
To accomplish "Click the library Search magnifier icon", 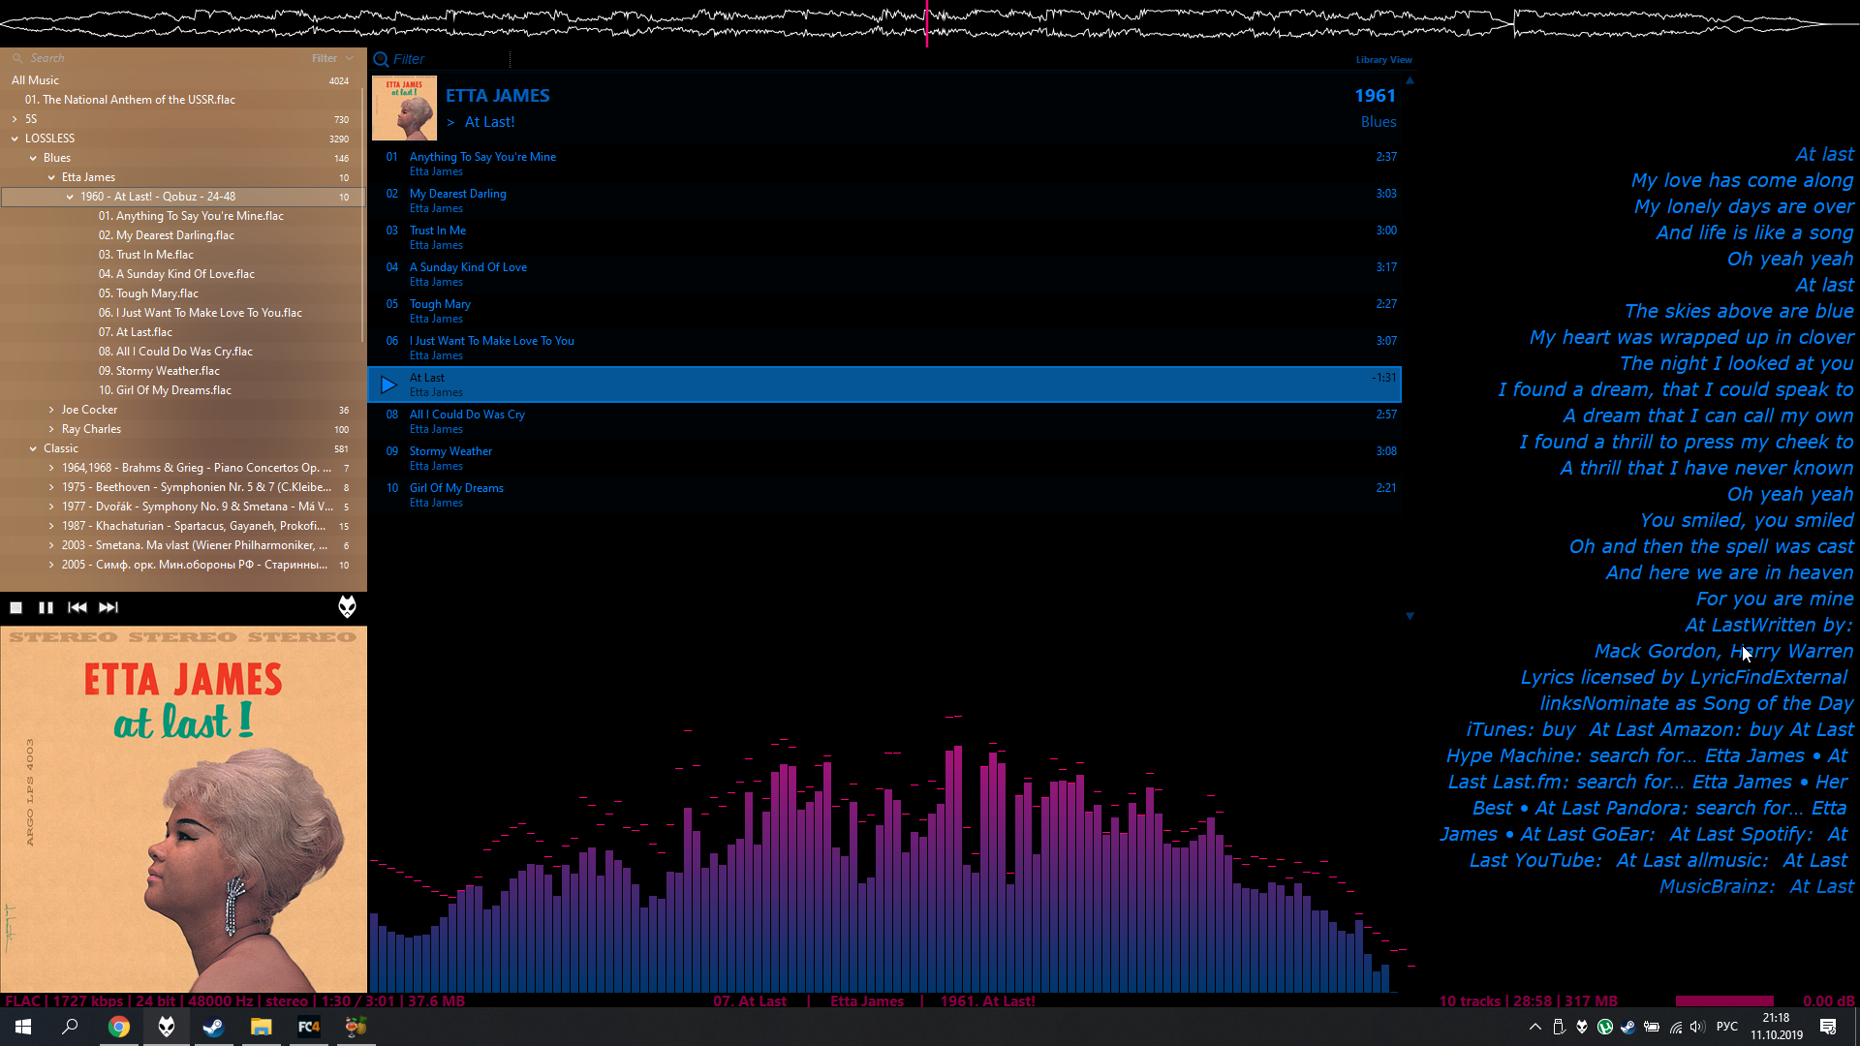I will (17, 58).
